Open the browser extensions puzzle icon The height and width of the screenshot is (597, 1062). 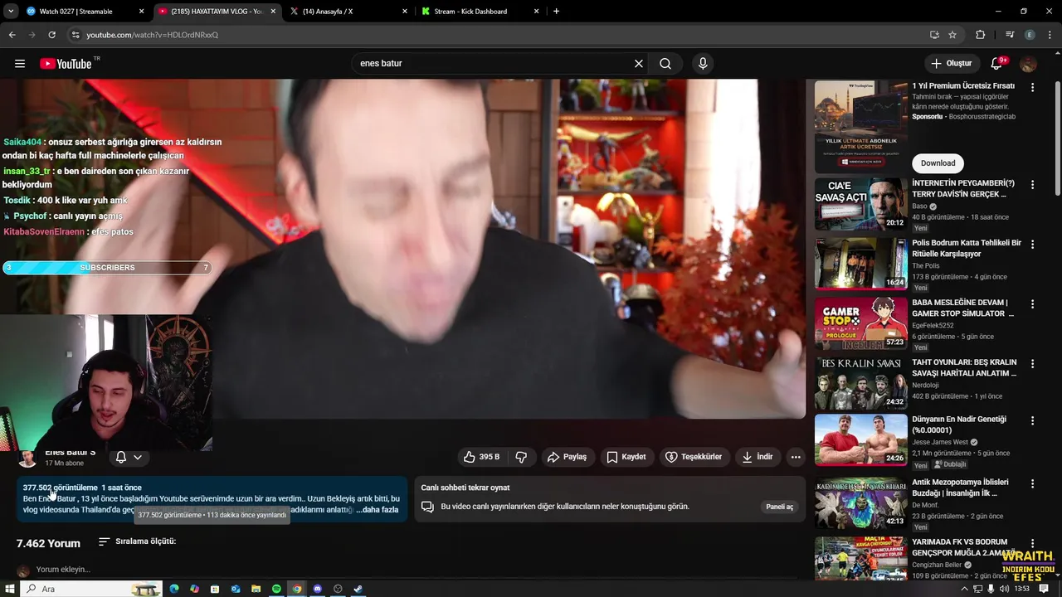[981, 35]
